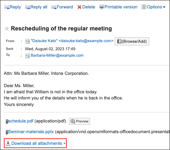Expand the Download all attachments arrow
This screenshot has height=150, width=170.
(x=64, y=144)
